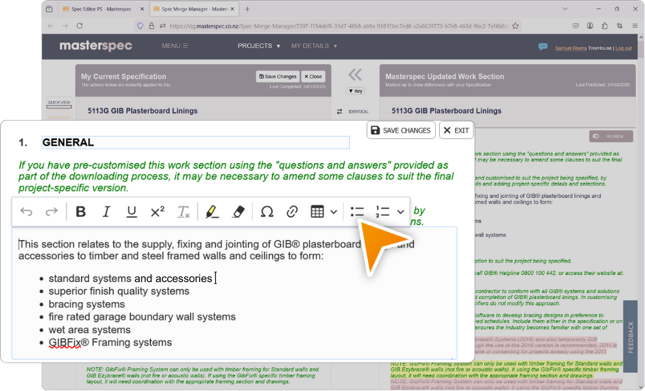The width and height of the screenshot is (645, 391).
Task: Open the MENU hamburger
Action: click(x=174, y=46)
